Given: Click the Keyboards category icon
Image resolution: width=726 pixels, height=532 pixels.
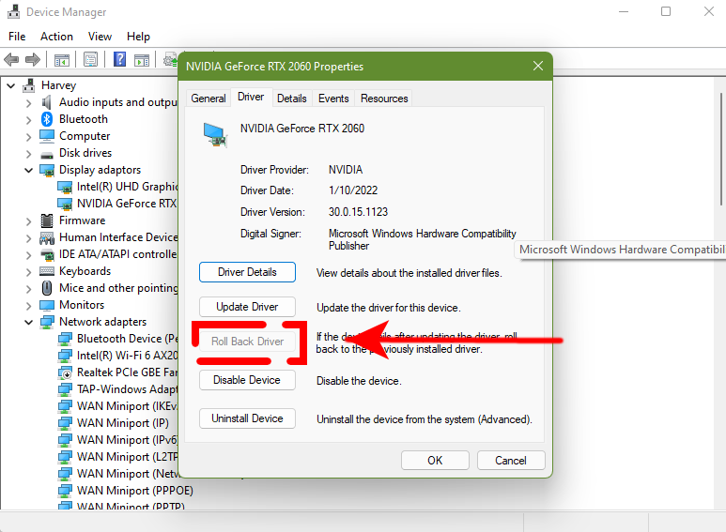Looking at the screenshot, I should 47,271.
